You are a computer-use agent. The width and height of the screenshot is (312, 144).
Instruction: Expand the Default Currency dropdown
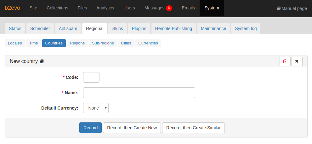click(96, 108)
